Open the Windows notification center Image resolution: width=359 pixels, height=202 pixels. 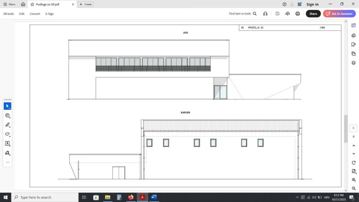click(352, 197)
